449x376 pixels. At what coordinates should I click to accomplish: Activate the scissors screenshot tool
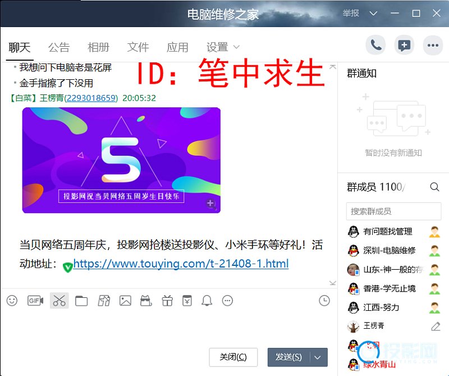[x=59, y=301]
